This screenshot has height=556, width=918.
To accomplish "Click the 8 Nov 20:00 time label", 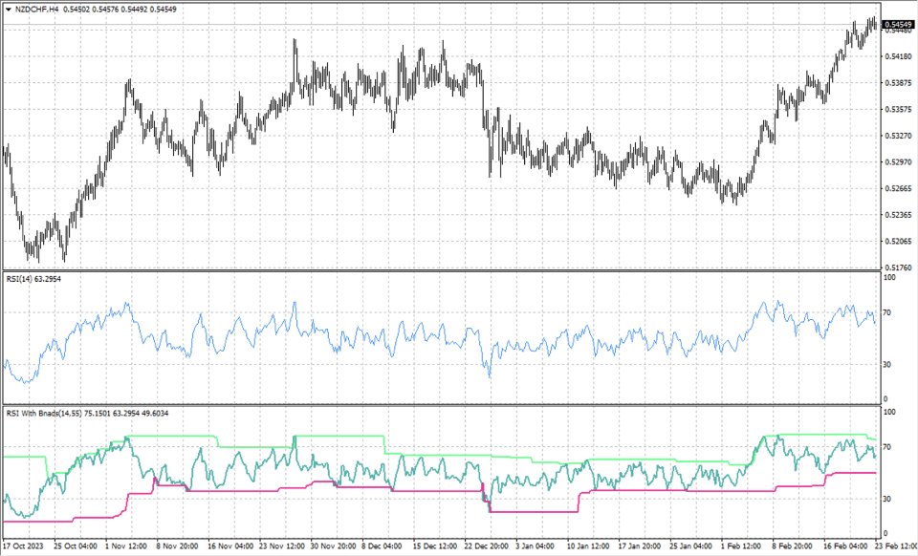I will 178,545.
